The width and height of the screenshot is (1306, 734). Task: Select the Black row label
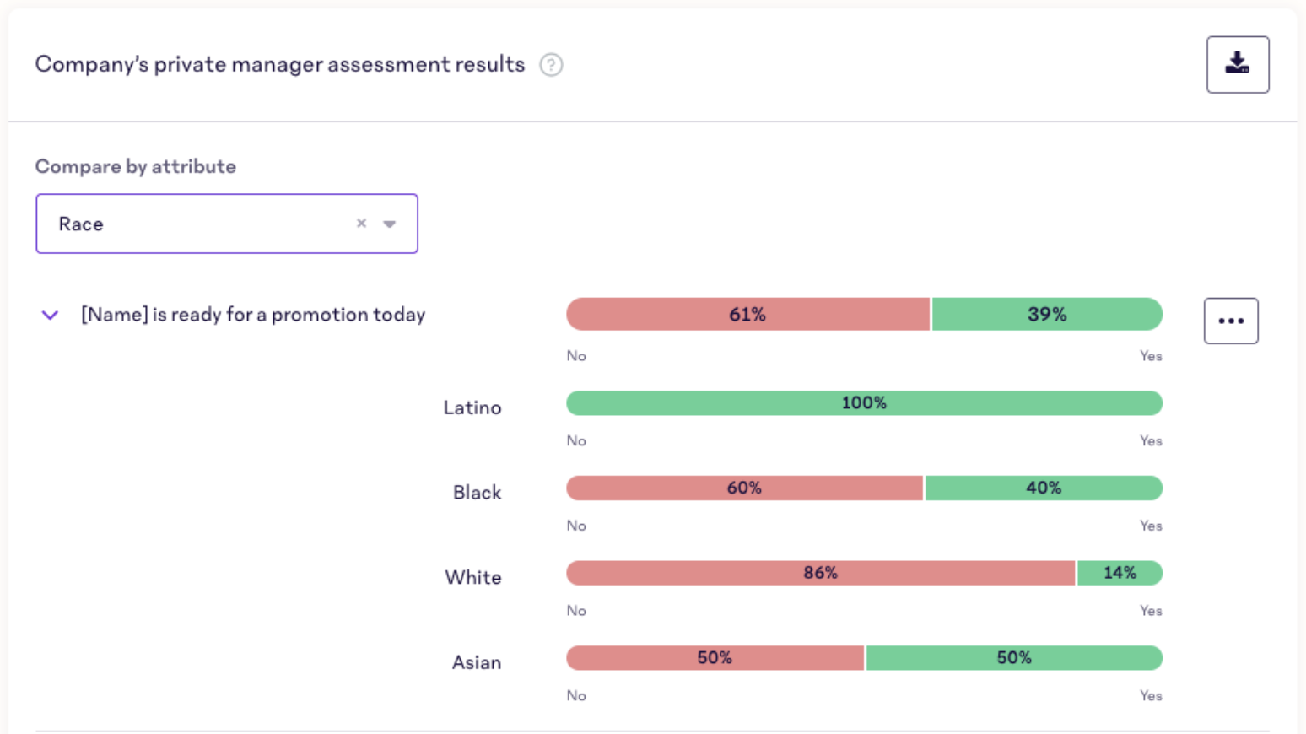477,493
